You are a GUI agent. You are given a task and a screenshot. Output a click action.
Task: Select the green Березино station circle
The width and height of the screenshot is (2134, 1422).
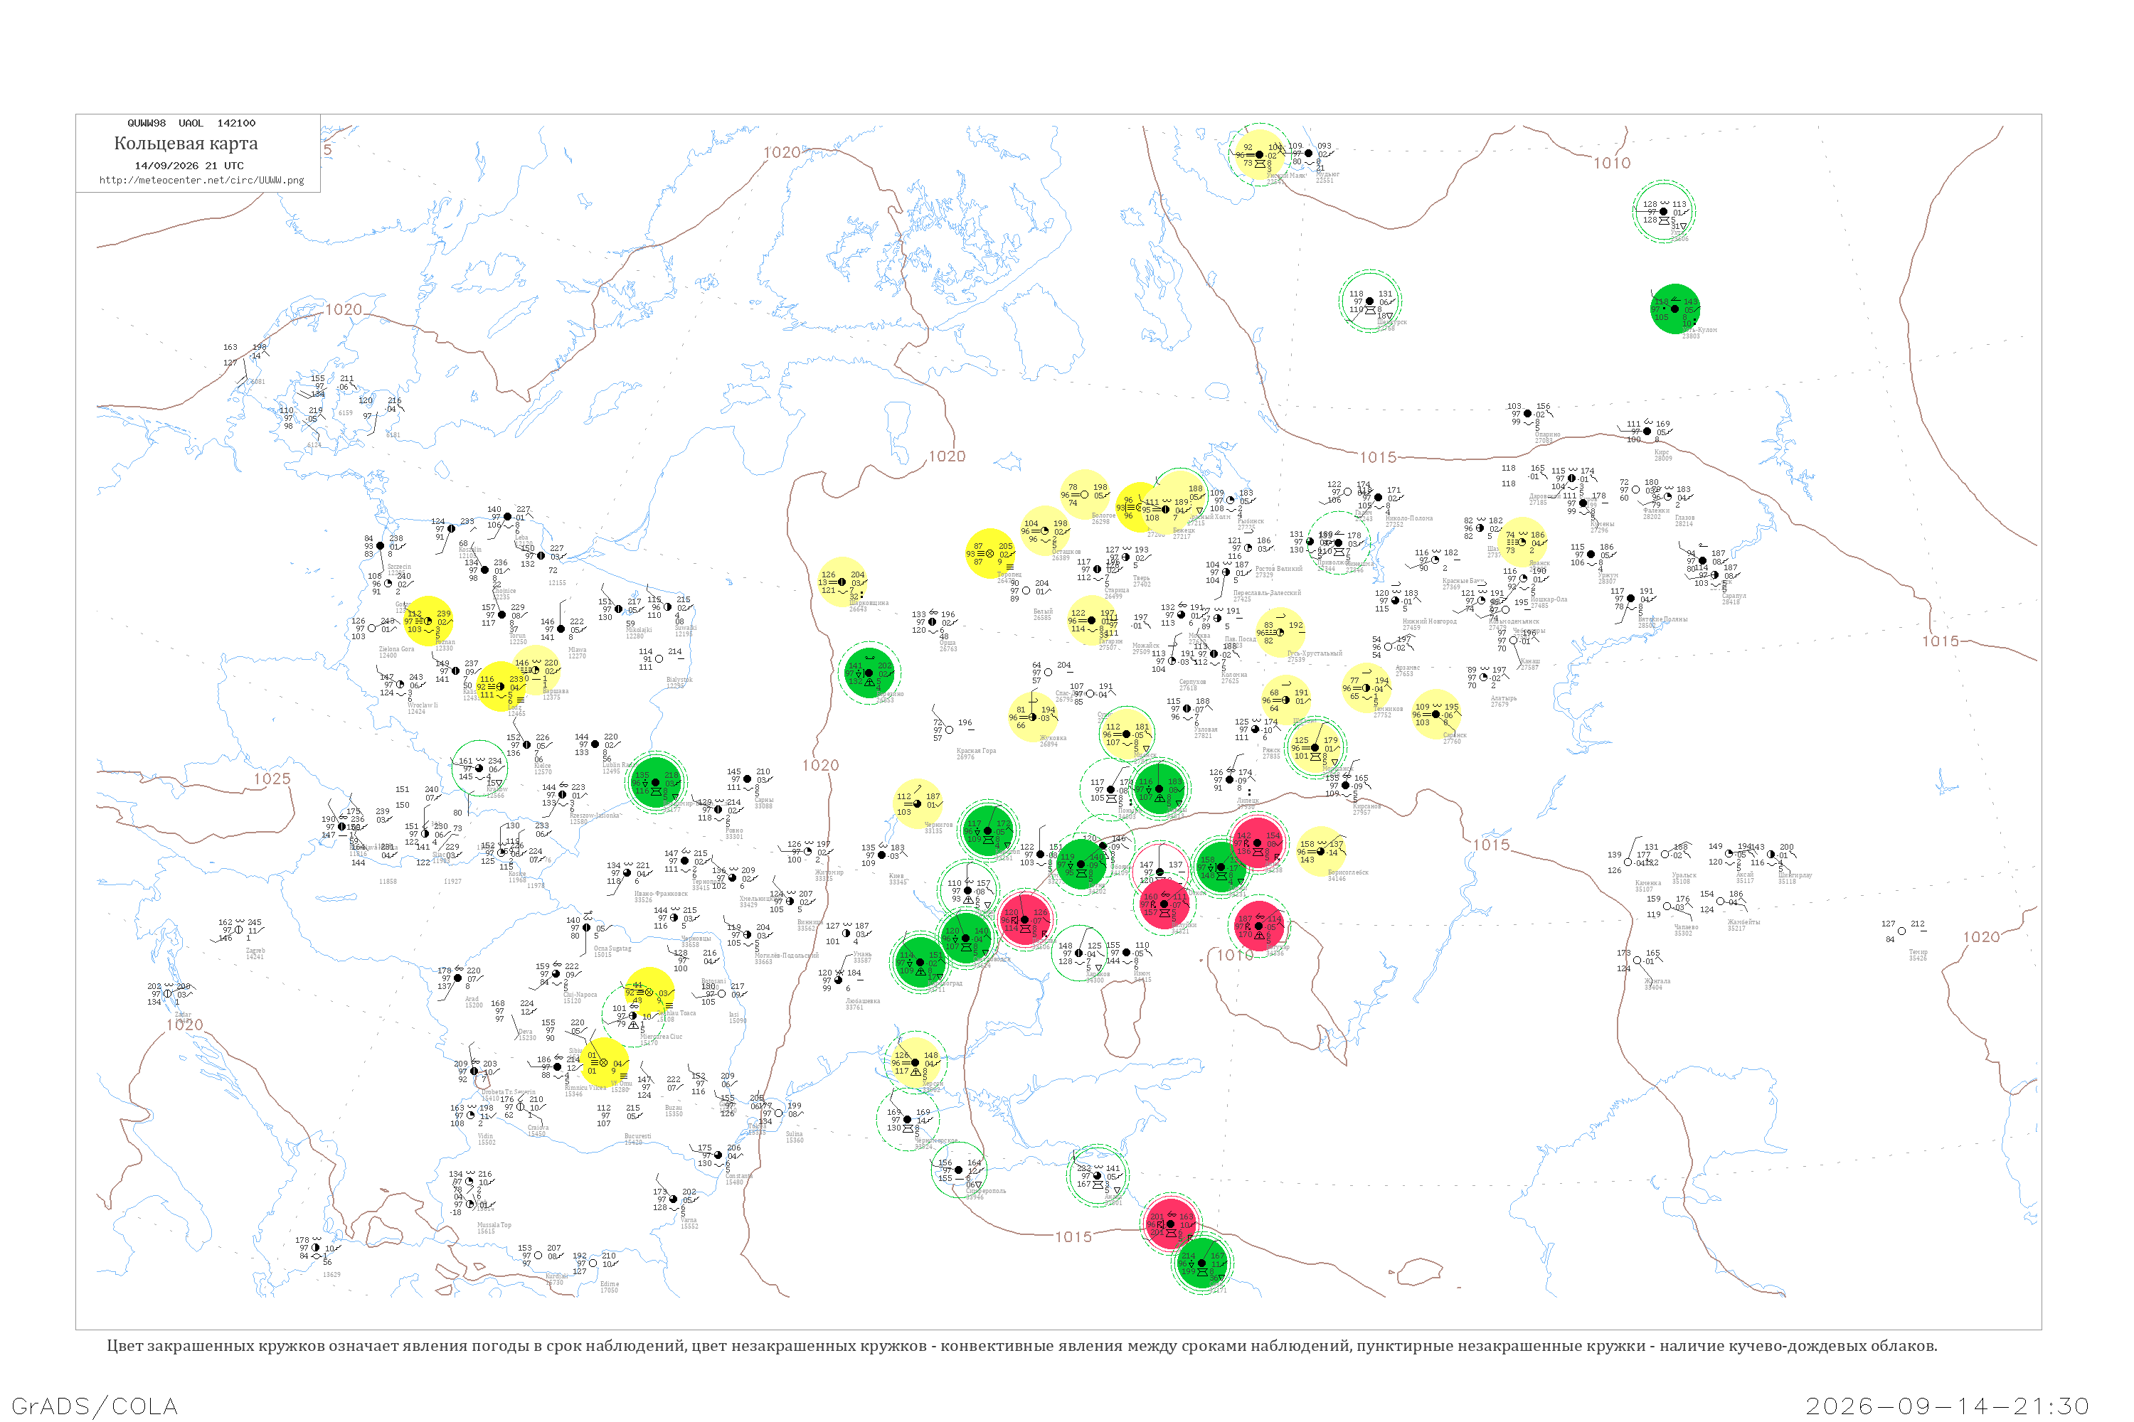click(x=869, y=673)
